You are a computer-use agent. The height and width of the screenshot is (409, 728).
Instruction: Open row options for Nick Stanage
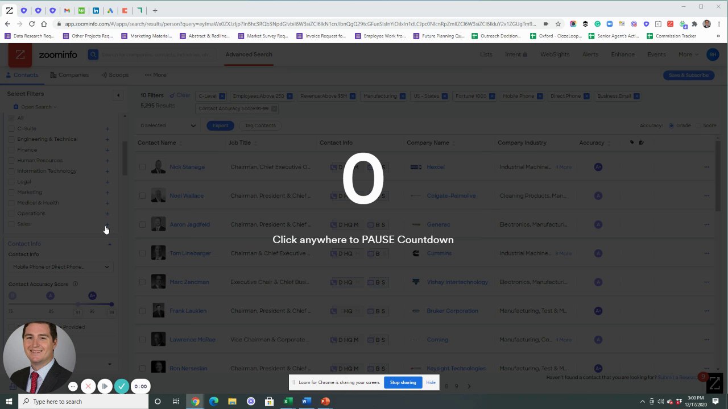(706, 167)
